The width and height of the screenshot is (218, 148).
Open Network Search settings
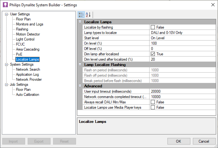[28, 69]
